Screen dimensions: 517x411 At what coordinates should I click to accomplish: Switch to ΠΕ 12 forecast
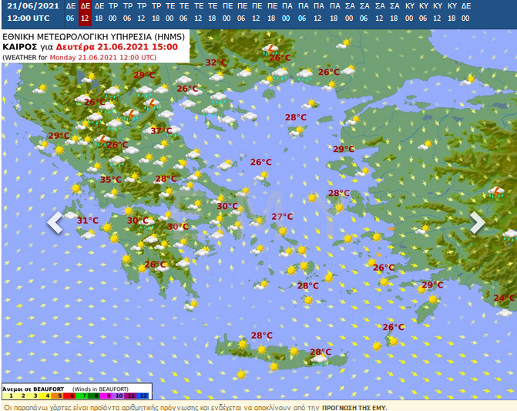[257, 12]
